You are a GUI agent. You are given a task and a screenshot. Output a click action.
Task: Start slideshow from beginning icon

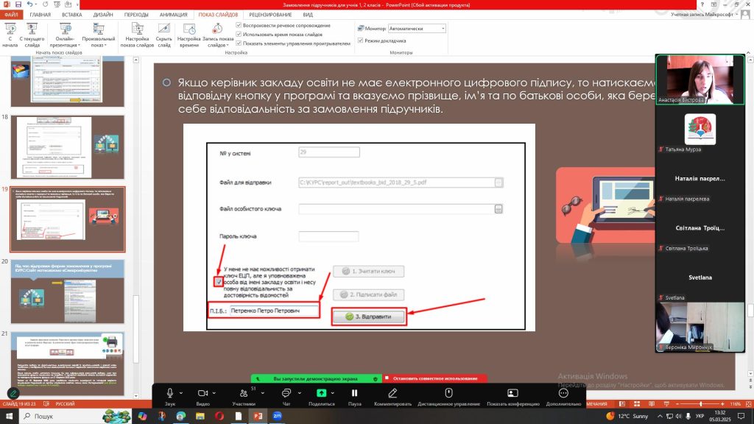coord(10,29)
